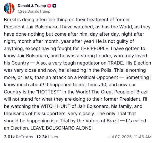The width and height of the screenshot is (155, 143).
Task: Click the Likes label
Action: coord(53,137)
